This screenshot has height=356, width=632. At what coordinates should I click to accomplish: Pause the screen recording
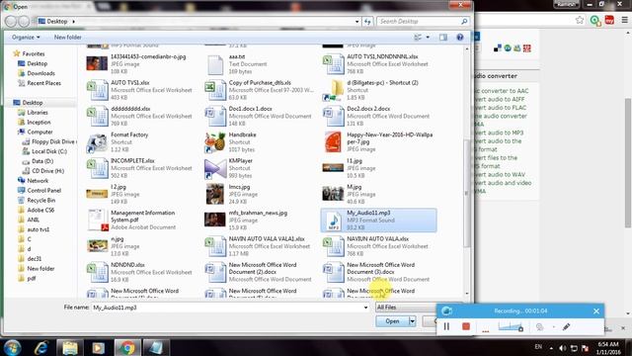446,326
